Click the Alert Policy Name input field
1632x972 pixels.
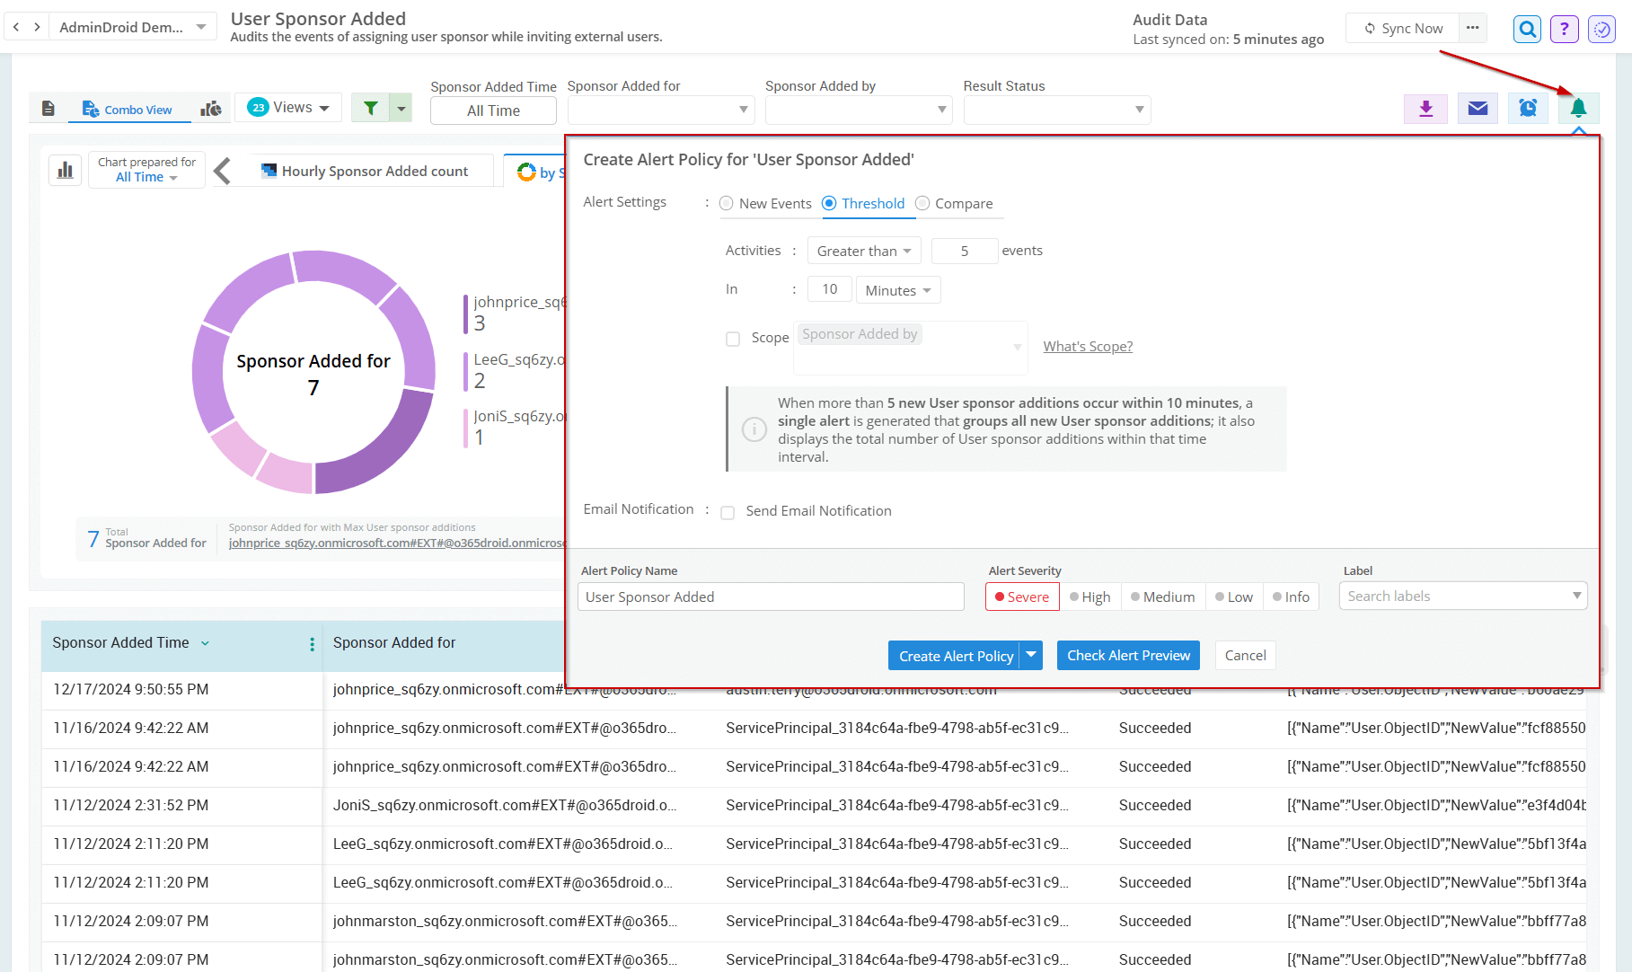click(770, 597)
